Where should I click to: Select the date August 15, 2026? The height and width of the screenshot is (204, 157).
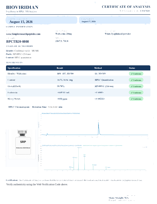[x=21, y=22]
